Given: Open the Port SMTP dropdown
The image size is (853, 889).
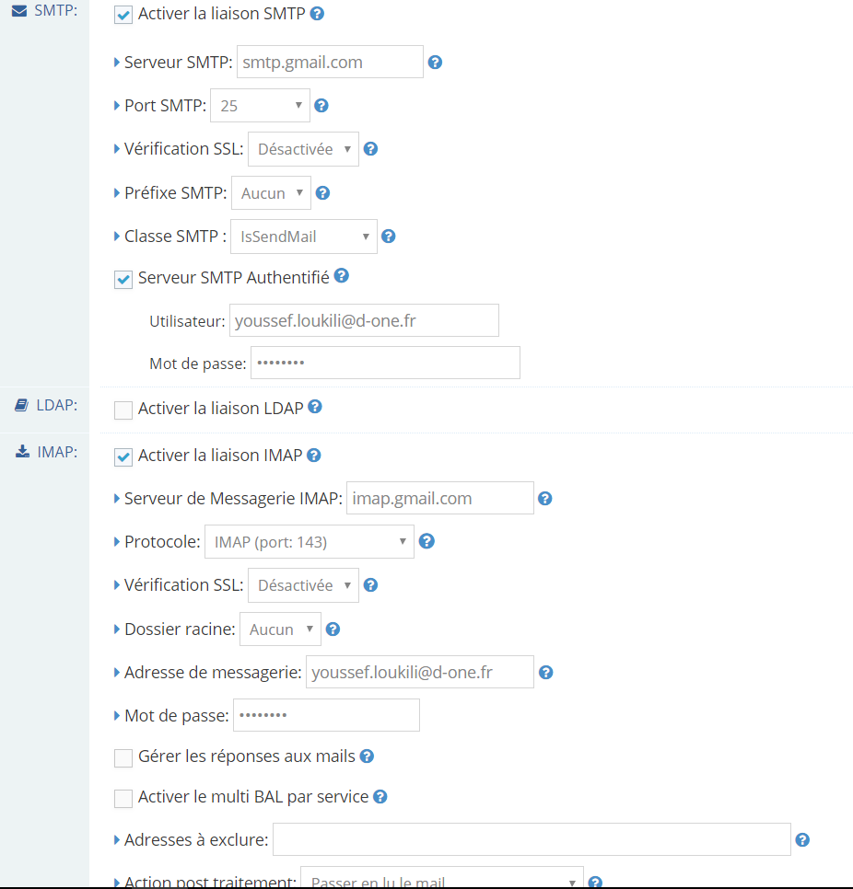Looking at the screenshot, I should pos(260,106).
